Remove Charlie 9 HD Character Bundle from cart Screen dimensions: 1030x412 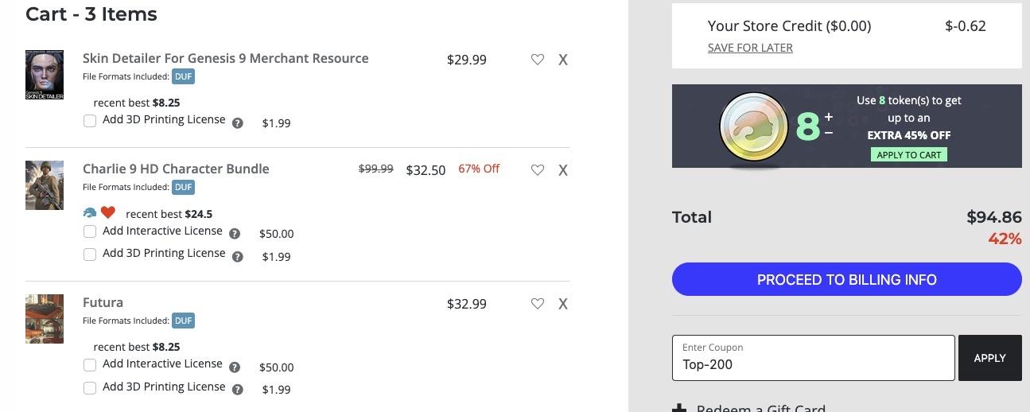[x=563, y=170]
